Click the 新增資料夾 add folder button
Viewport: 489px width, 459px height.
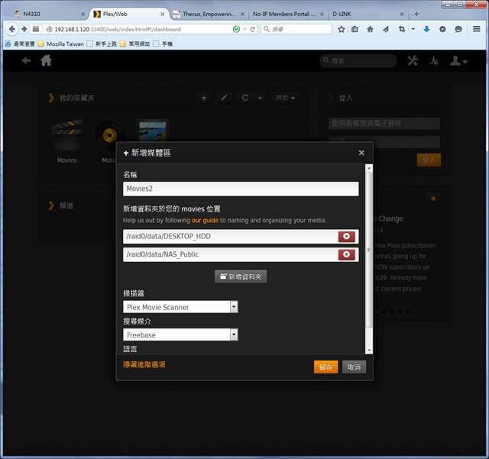[x=241, y=276]
